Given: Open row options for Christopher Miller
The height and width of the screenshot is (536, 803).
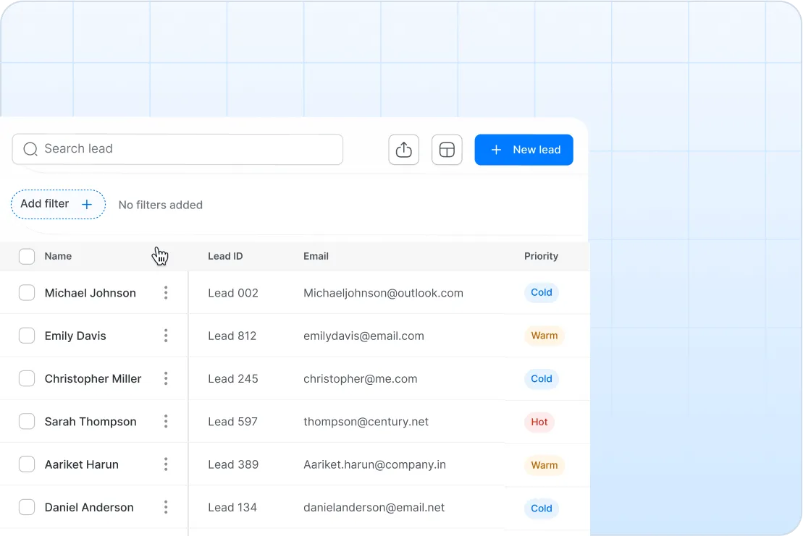Looking at the screenshot, I should click(166, 378).
